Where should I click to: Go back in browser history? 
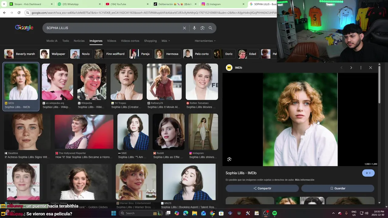pyautogui.click(x=4, y=13)
